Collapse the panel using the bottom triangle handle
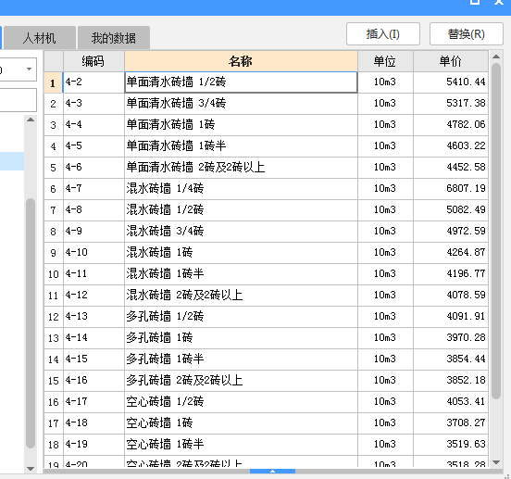This screenshot has width=511, height=479. 272,472
